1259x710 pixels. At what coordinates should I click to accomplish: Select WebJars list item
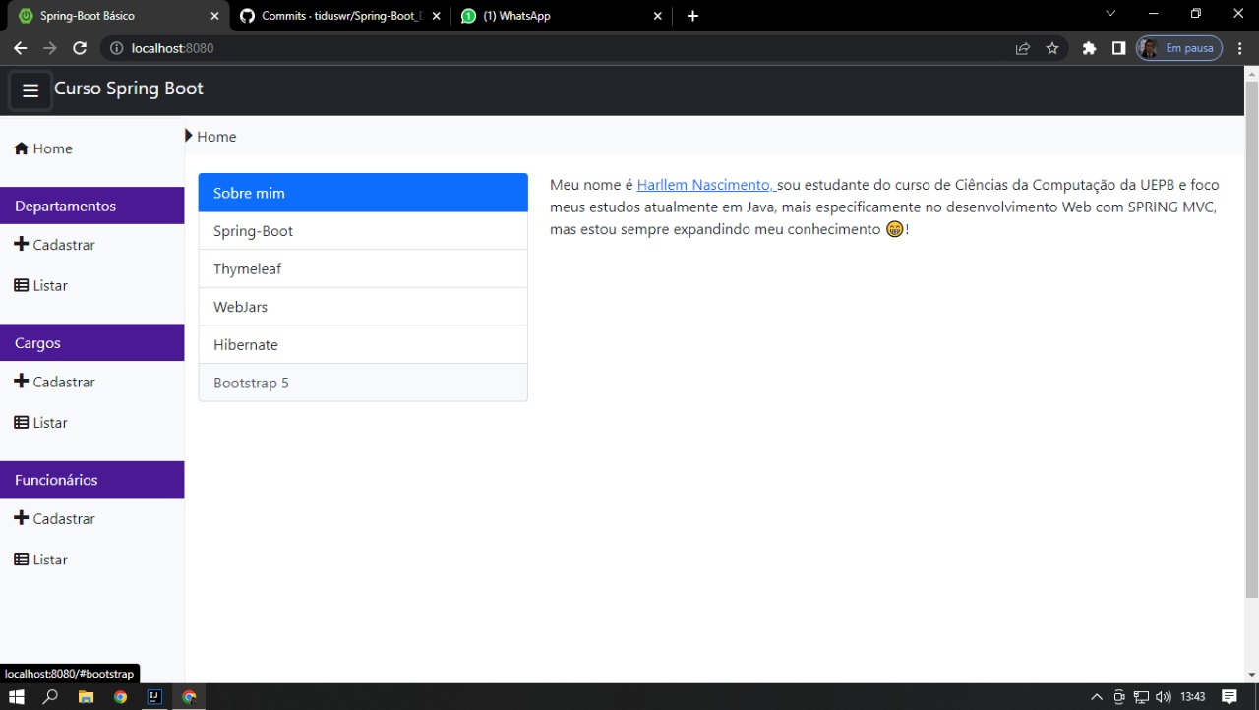(x=363, y=307)
